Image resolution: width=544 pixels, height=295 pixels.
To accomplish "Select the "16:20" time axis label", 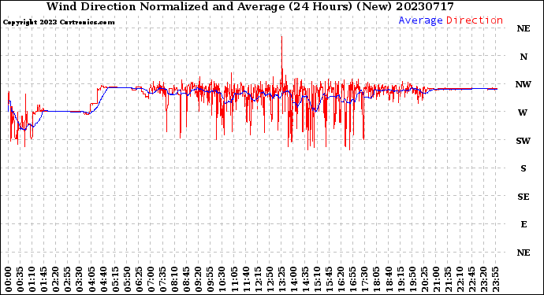I will click(x=341, y=279).
